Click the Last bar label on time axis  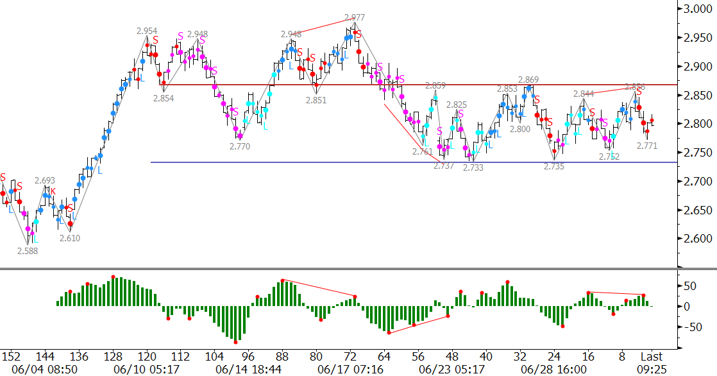coord(652,356)
